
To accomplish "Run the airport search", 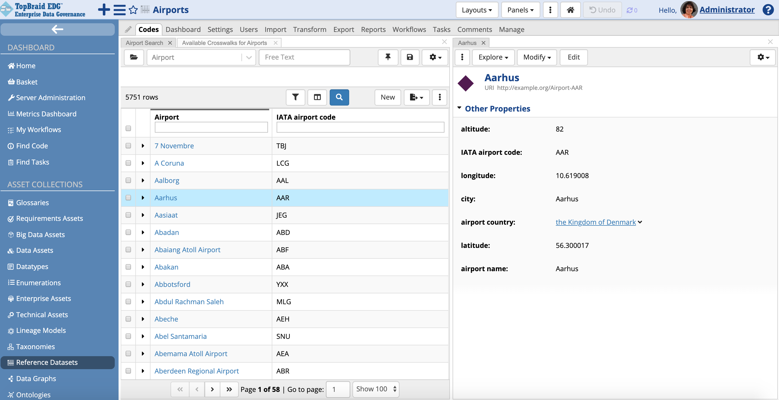I will (x=339, y=97).
